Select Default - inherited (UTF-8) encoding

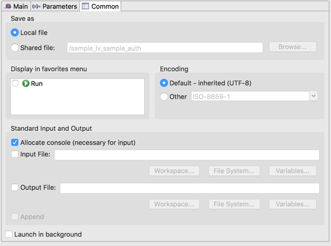point(164,83)
